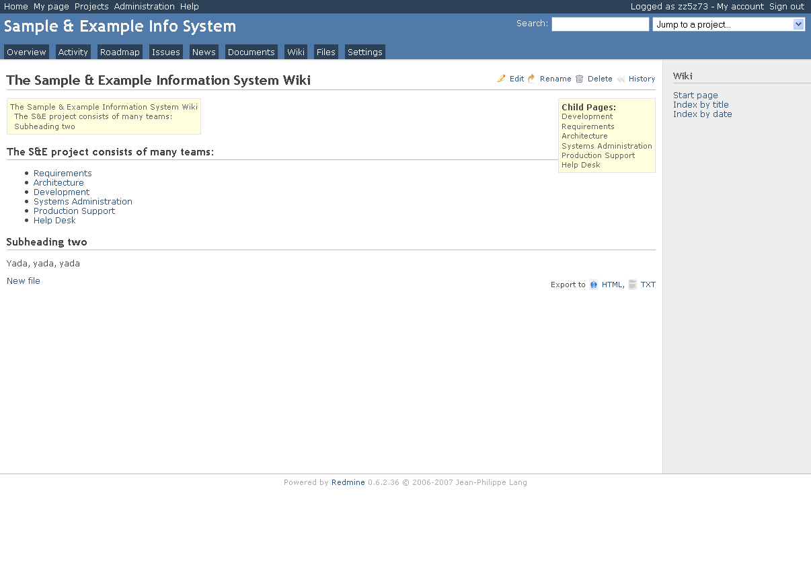Click the Rename arrow icon

(x=531, y=79)
